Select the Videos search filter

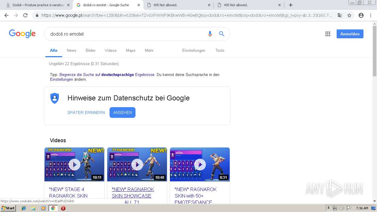pos(111,50)
